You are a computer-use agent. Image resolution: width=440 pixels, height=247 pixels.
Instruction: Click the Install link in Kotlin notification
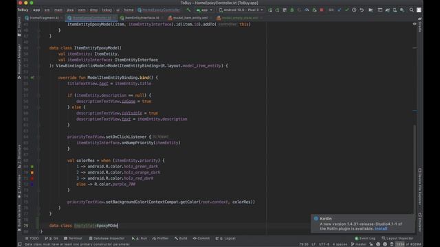click(x=381, y=228)
